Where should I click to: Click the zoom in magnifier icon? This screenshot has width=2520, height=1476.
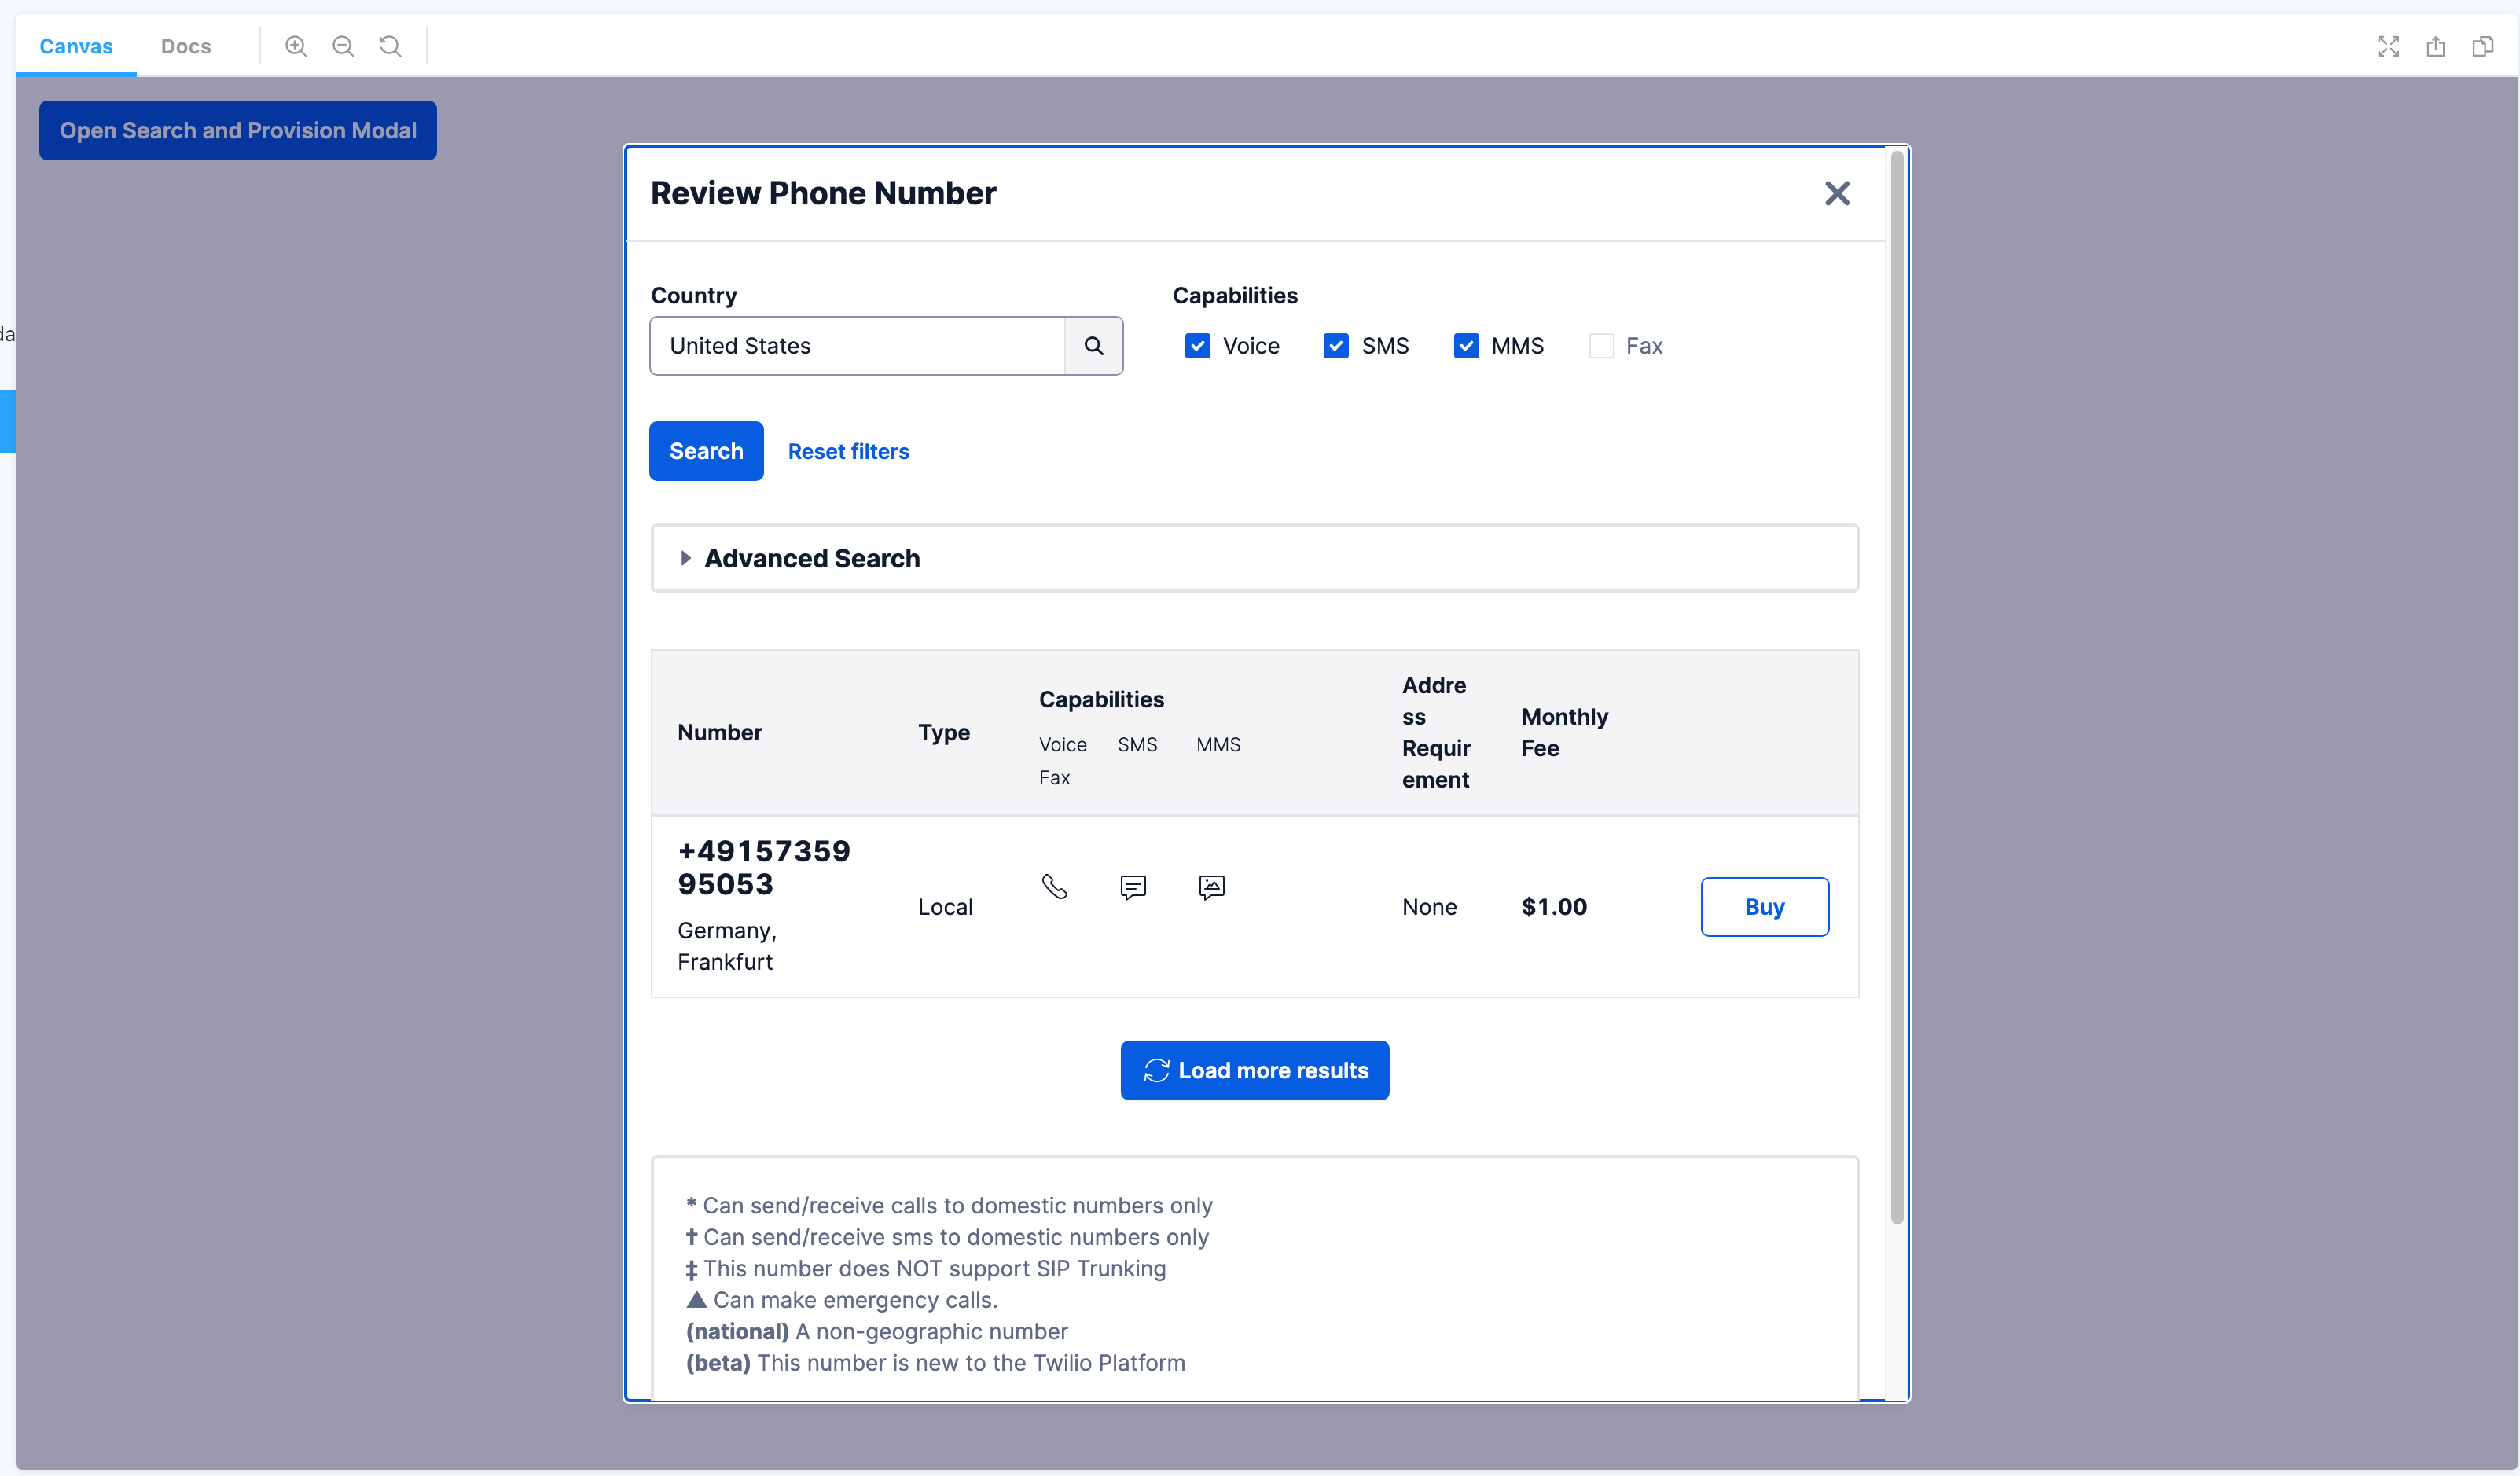click(296, 46)
